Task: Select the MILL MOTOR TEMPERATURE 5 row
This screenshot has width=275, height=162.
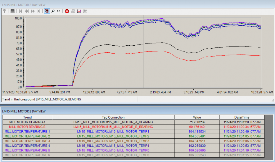Action: [27, 150]
